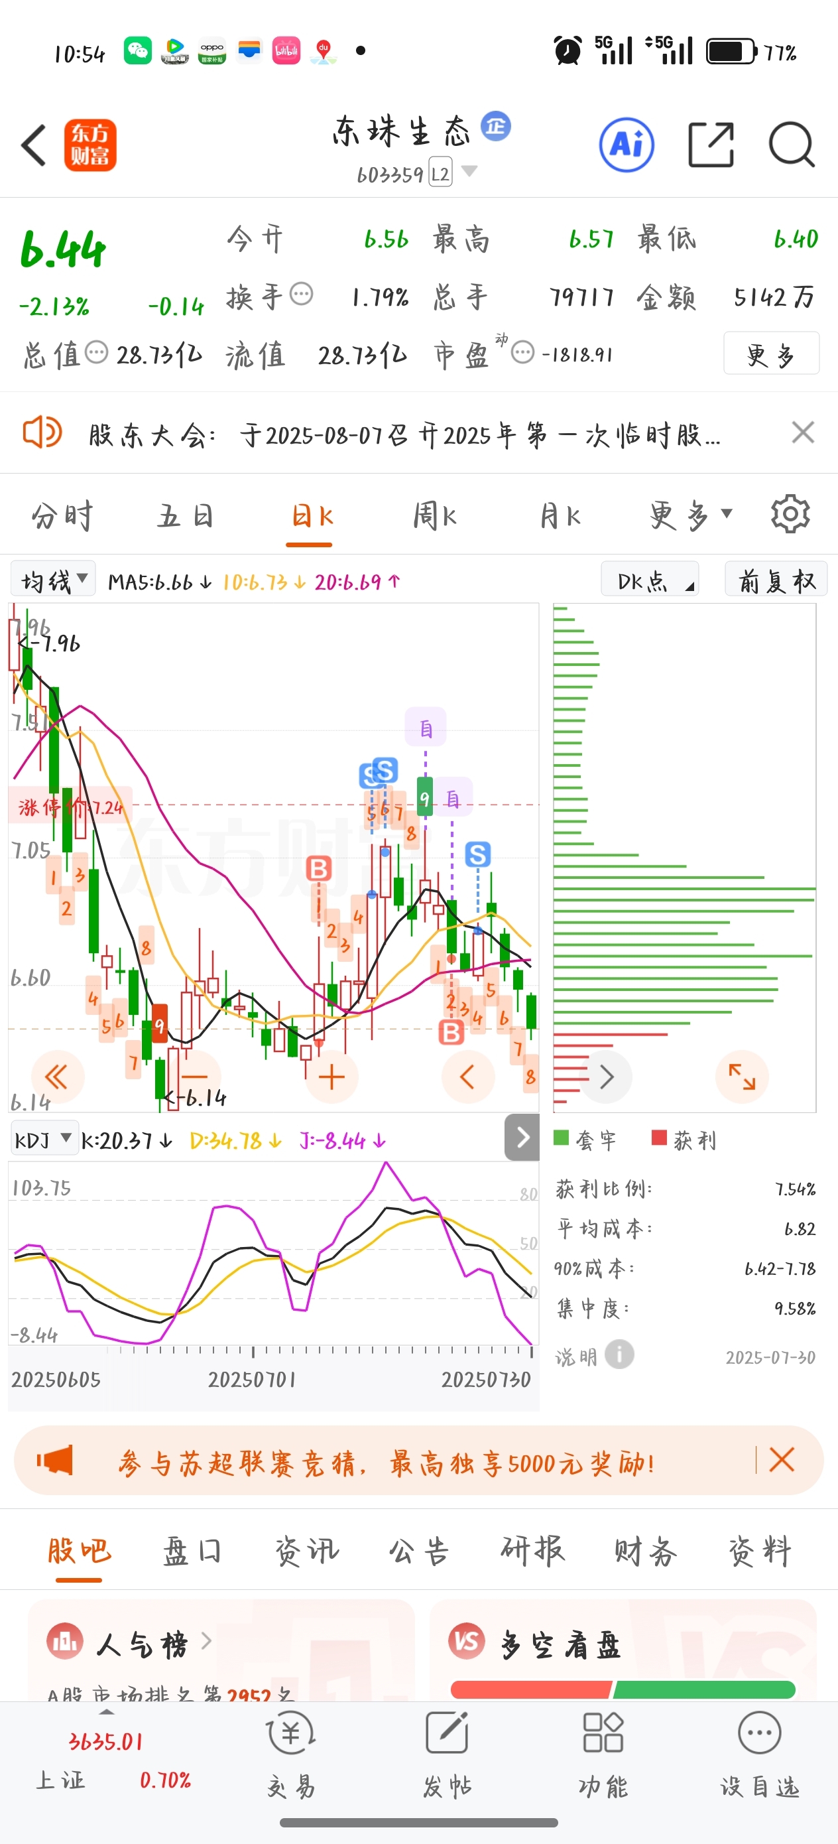Viewport: 838px width, 1844px height.
Task: Open the 资料 tab
Action: click(759, 1551)
